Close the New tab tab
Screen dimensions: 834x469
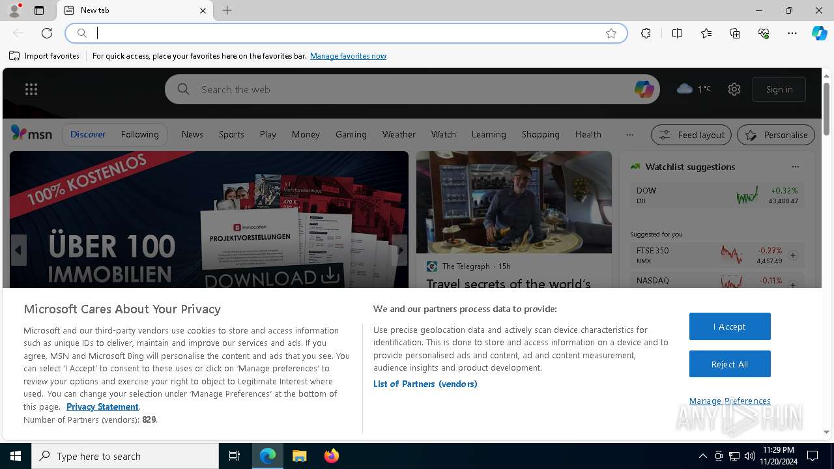click(x=203, y=10)
